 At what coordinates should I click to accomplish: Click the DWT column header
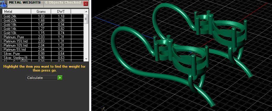point(61,12)
